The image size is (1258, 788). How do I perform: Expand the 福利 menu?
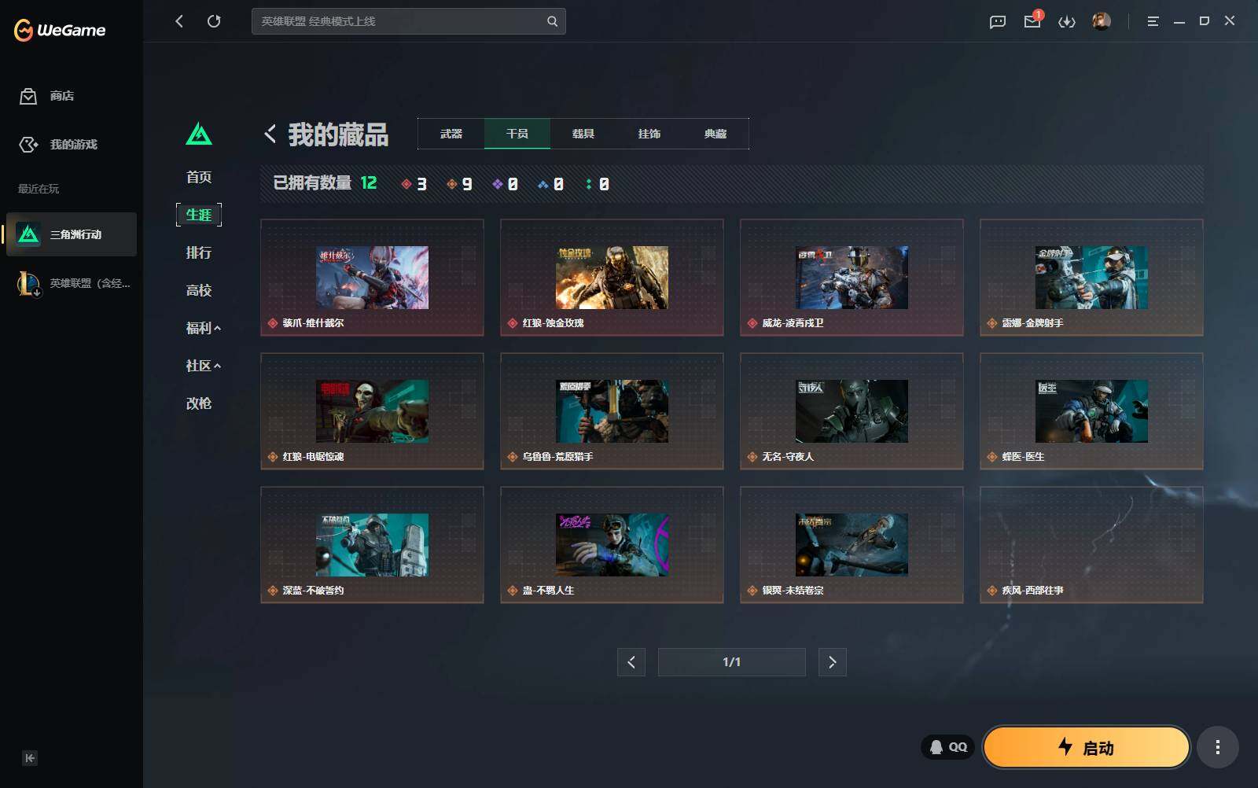(204, 328)
